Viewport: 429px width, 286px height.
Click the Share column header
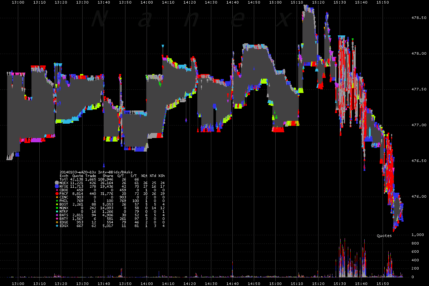108,176
